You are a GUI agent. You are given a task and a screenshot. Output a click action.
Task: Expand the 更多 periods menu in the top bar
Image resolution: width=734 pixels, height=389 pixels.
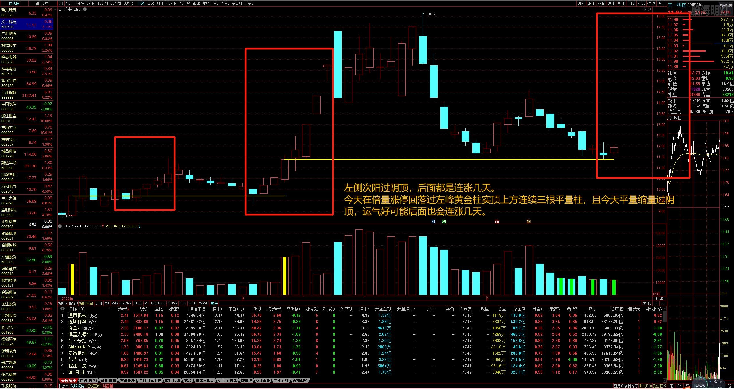(x=249, y=3)
